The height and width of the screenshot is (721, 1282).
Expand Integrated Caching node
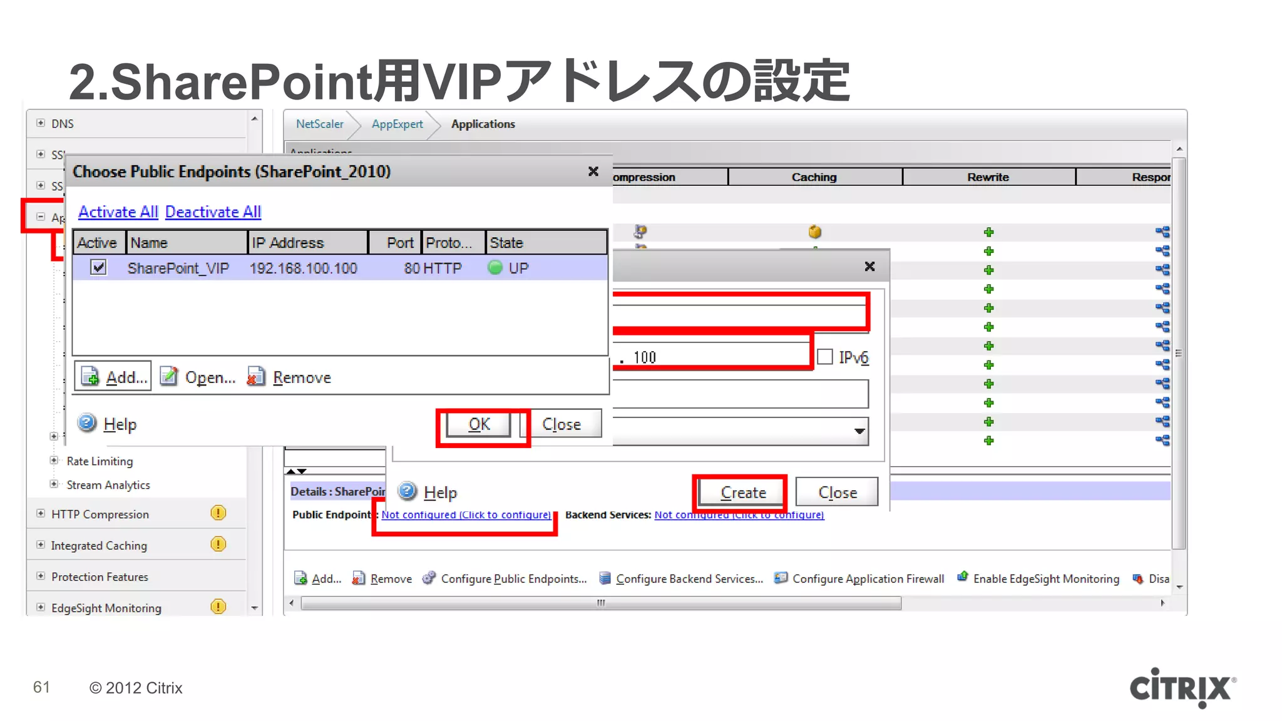[x=41, y=545]
